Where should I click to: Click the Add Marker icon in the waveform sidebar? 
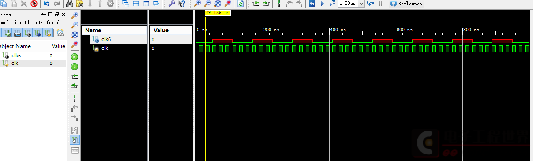(75, 97)
